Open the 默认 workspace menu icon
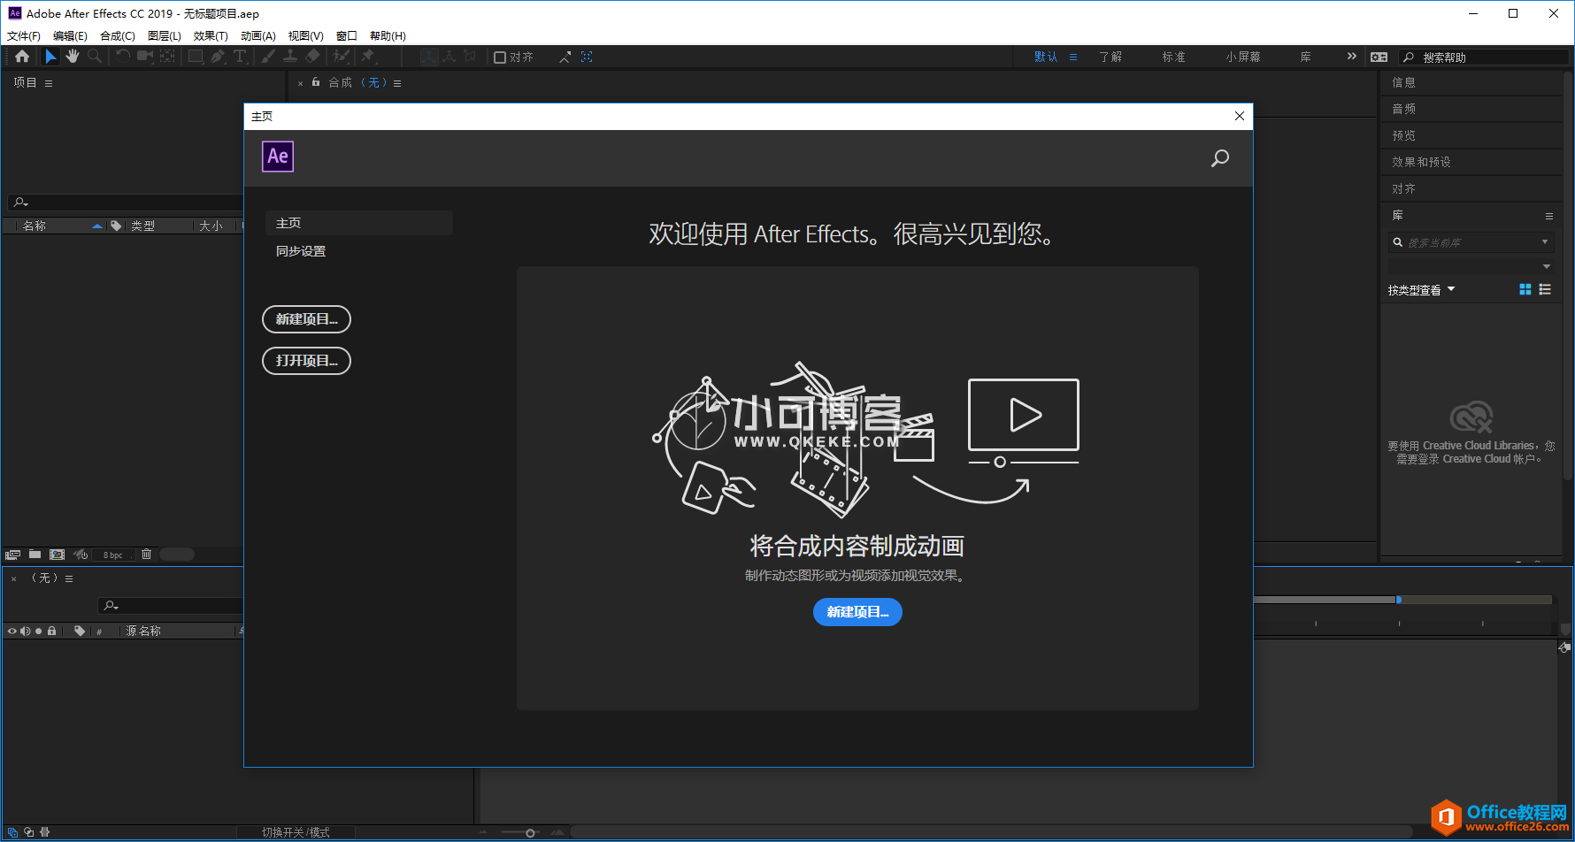The image size is (1575, 842). 1073,57
